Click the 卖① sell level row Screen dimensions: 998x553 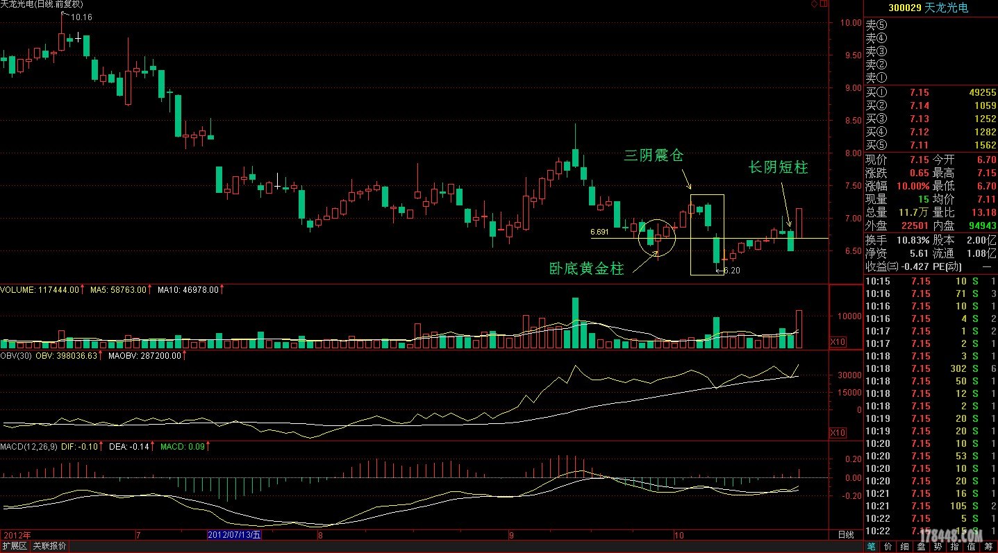coord(931,78)
